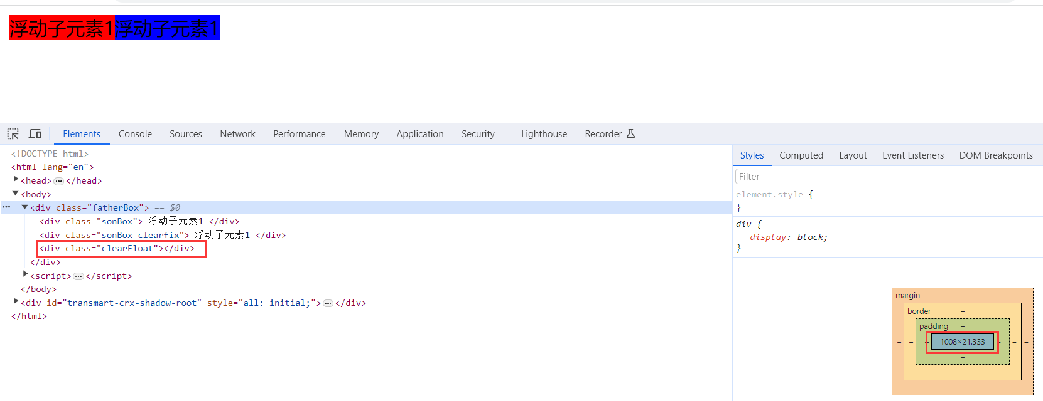Expand the transmart-crx-shadow-root div node
Viewport: 1043px width, 401px height.
[16, 303]
